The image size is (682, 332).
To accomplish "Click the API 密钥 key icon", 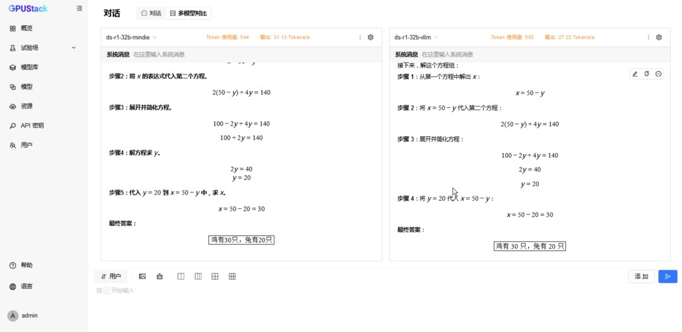I will (x=13, y=126).
